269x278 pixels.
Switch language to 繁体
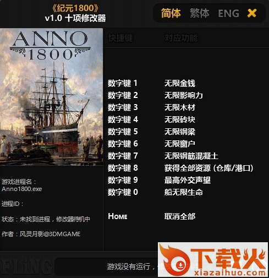click(199, 13)
